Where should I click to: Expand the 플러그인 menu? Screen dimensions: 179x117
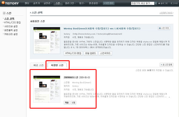point(70,3)
